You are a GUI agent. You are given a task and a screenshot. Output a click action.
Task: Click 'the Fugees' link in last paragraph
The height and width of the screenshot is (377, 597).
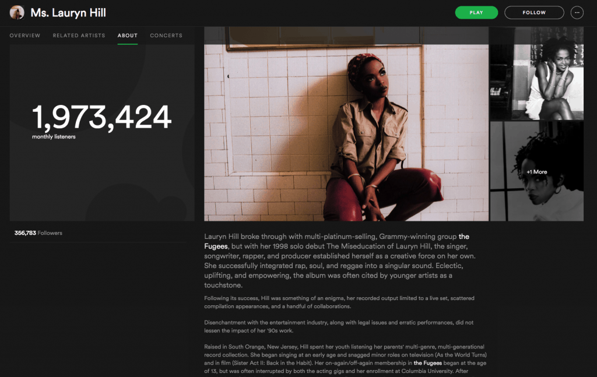tap(427, 363)
